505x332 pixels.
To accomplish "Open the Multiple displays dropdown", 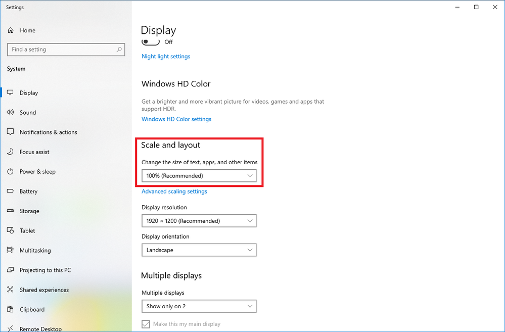I will click(199, 306).
